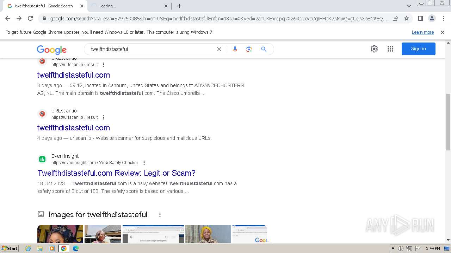Switch to the Loading tab
The width and height of the screenshot is (451, 253).
(129, 6)
